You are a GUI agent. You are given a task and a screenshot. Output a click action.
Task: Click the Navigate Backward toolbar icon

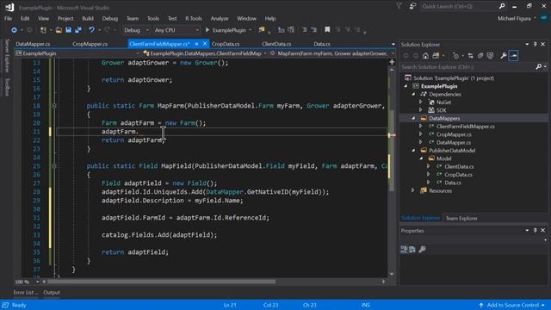[x=14, y=30]
